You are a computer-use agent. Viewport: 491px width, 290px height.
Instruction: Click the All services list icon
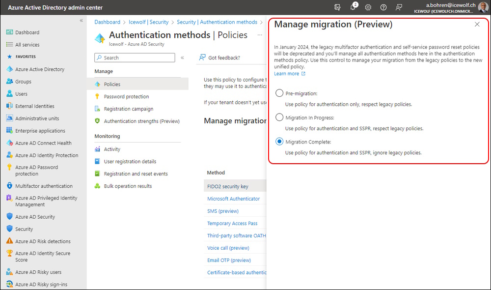[9, 45]
